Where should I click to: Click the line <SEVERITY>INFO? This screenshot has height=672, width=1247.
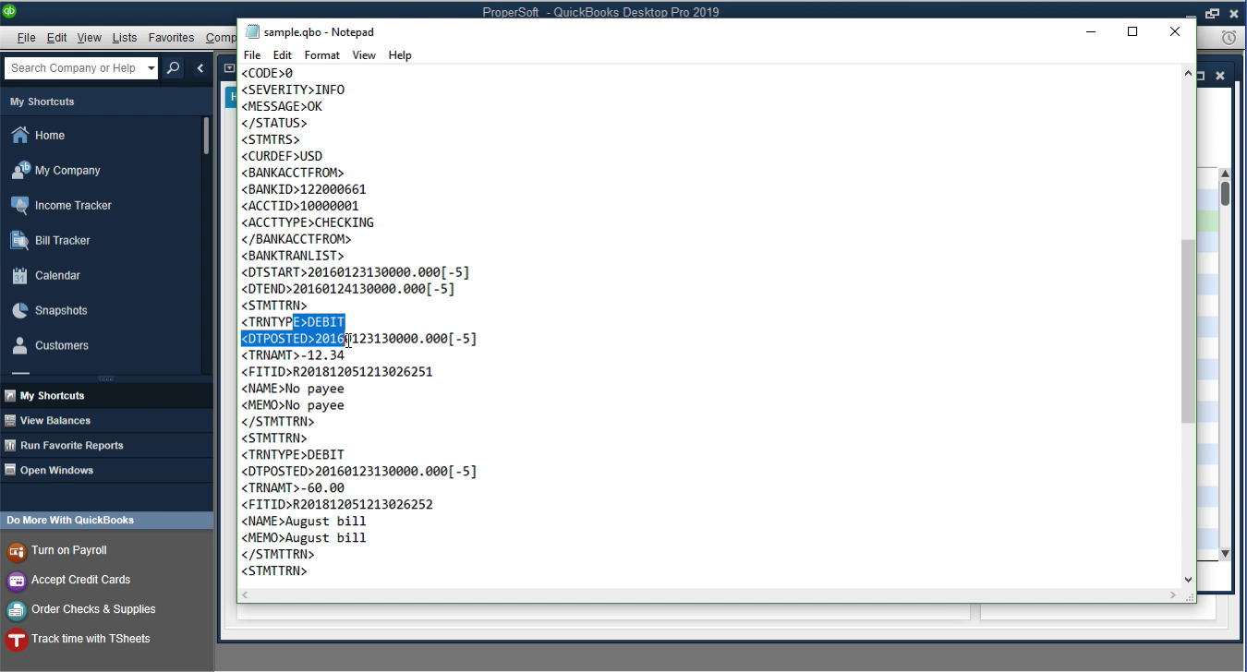click(x=293, y=90)
